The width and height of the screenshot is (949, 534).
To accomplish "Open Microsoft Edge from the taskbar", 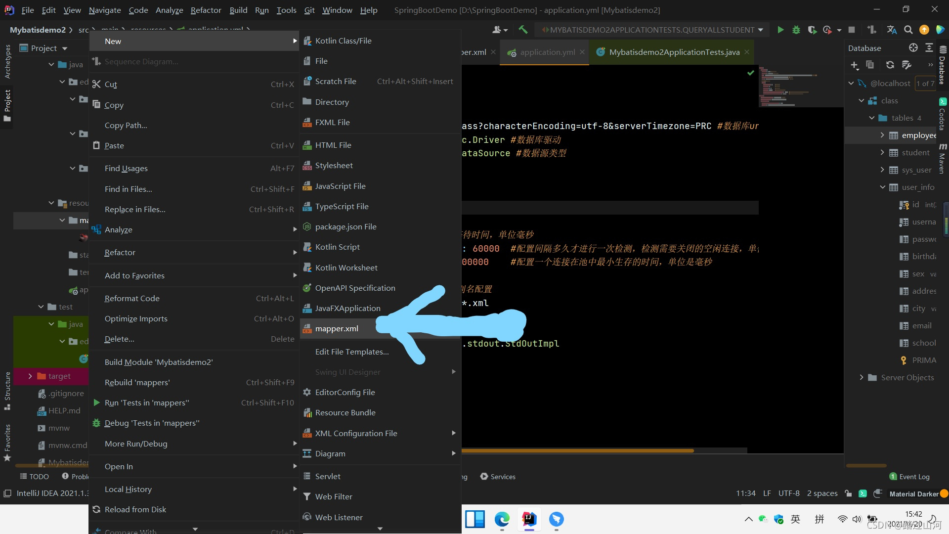I will click(x=502, y=519).
